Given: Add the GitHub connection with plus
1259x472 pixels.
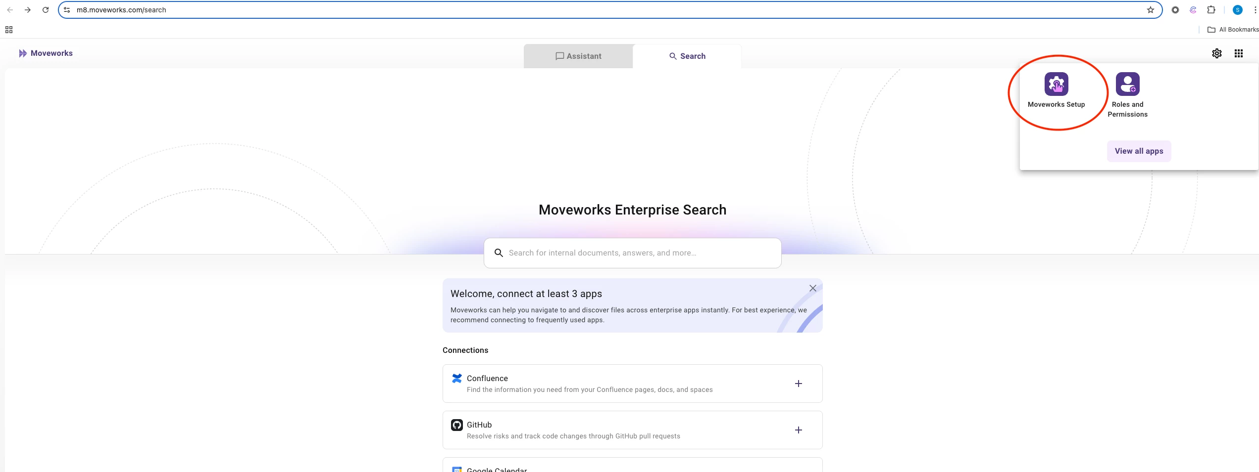Looking at the screenshot, I should 798,430.
